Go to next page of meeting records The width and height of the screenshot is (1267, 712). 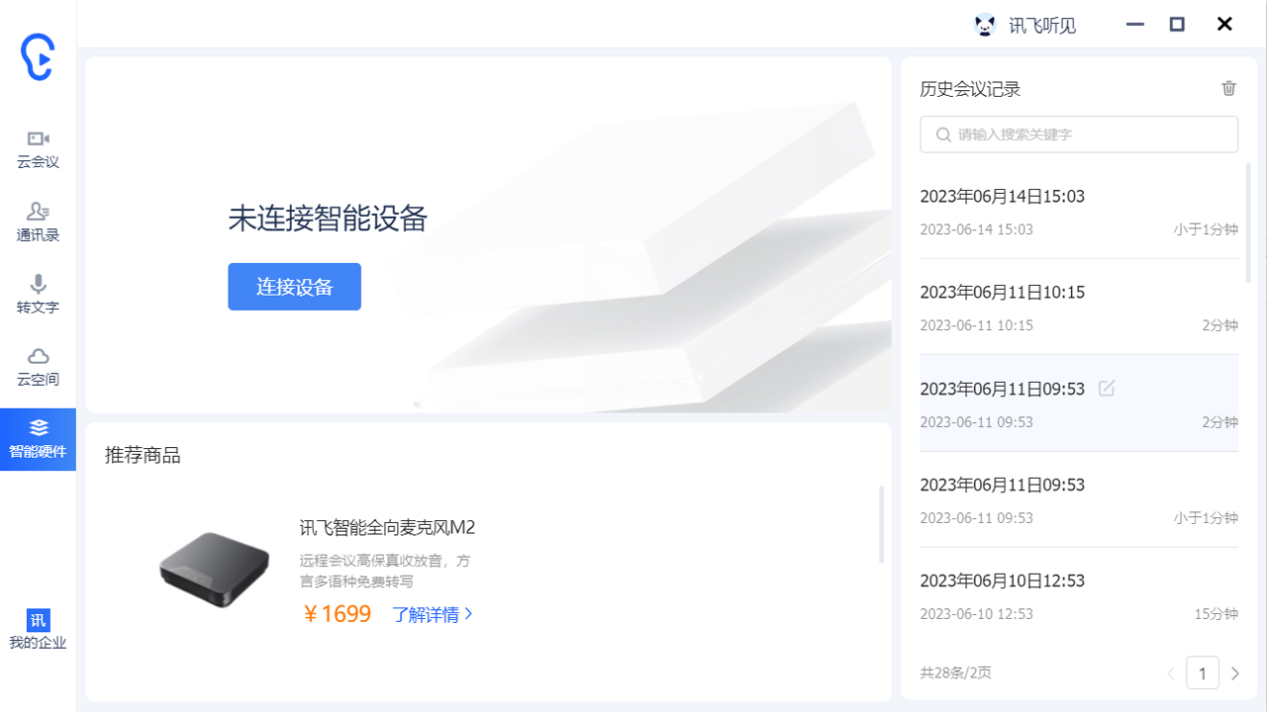pos(1234,673)
